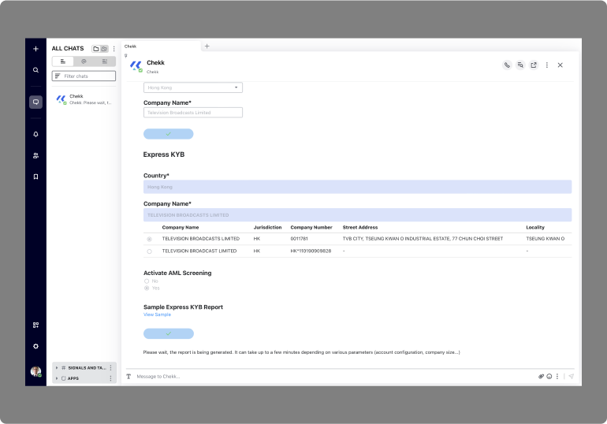Click the View Sample link
The image size is (607, 424).
click(157, 314)
